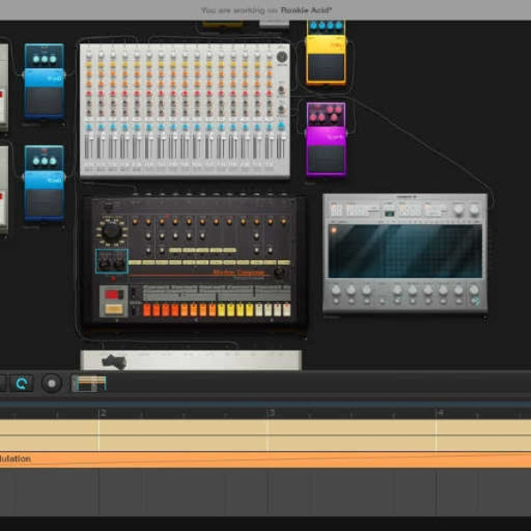The image size is (531, 531).
Task: Click the cream tap button below the red start button
Action: [114, 309]
